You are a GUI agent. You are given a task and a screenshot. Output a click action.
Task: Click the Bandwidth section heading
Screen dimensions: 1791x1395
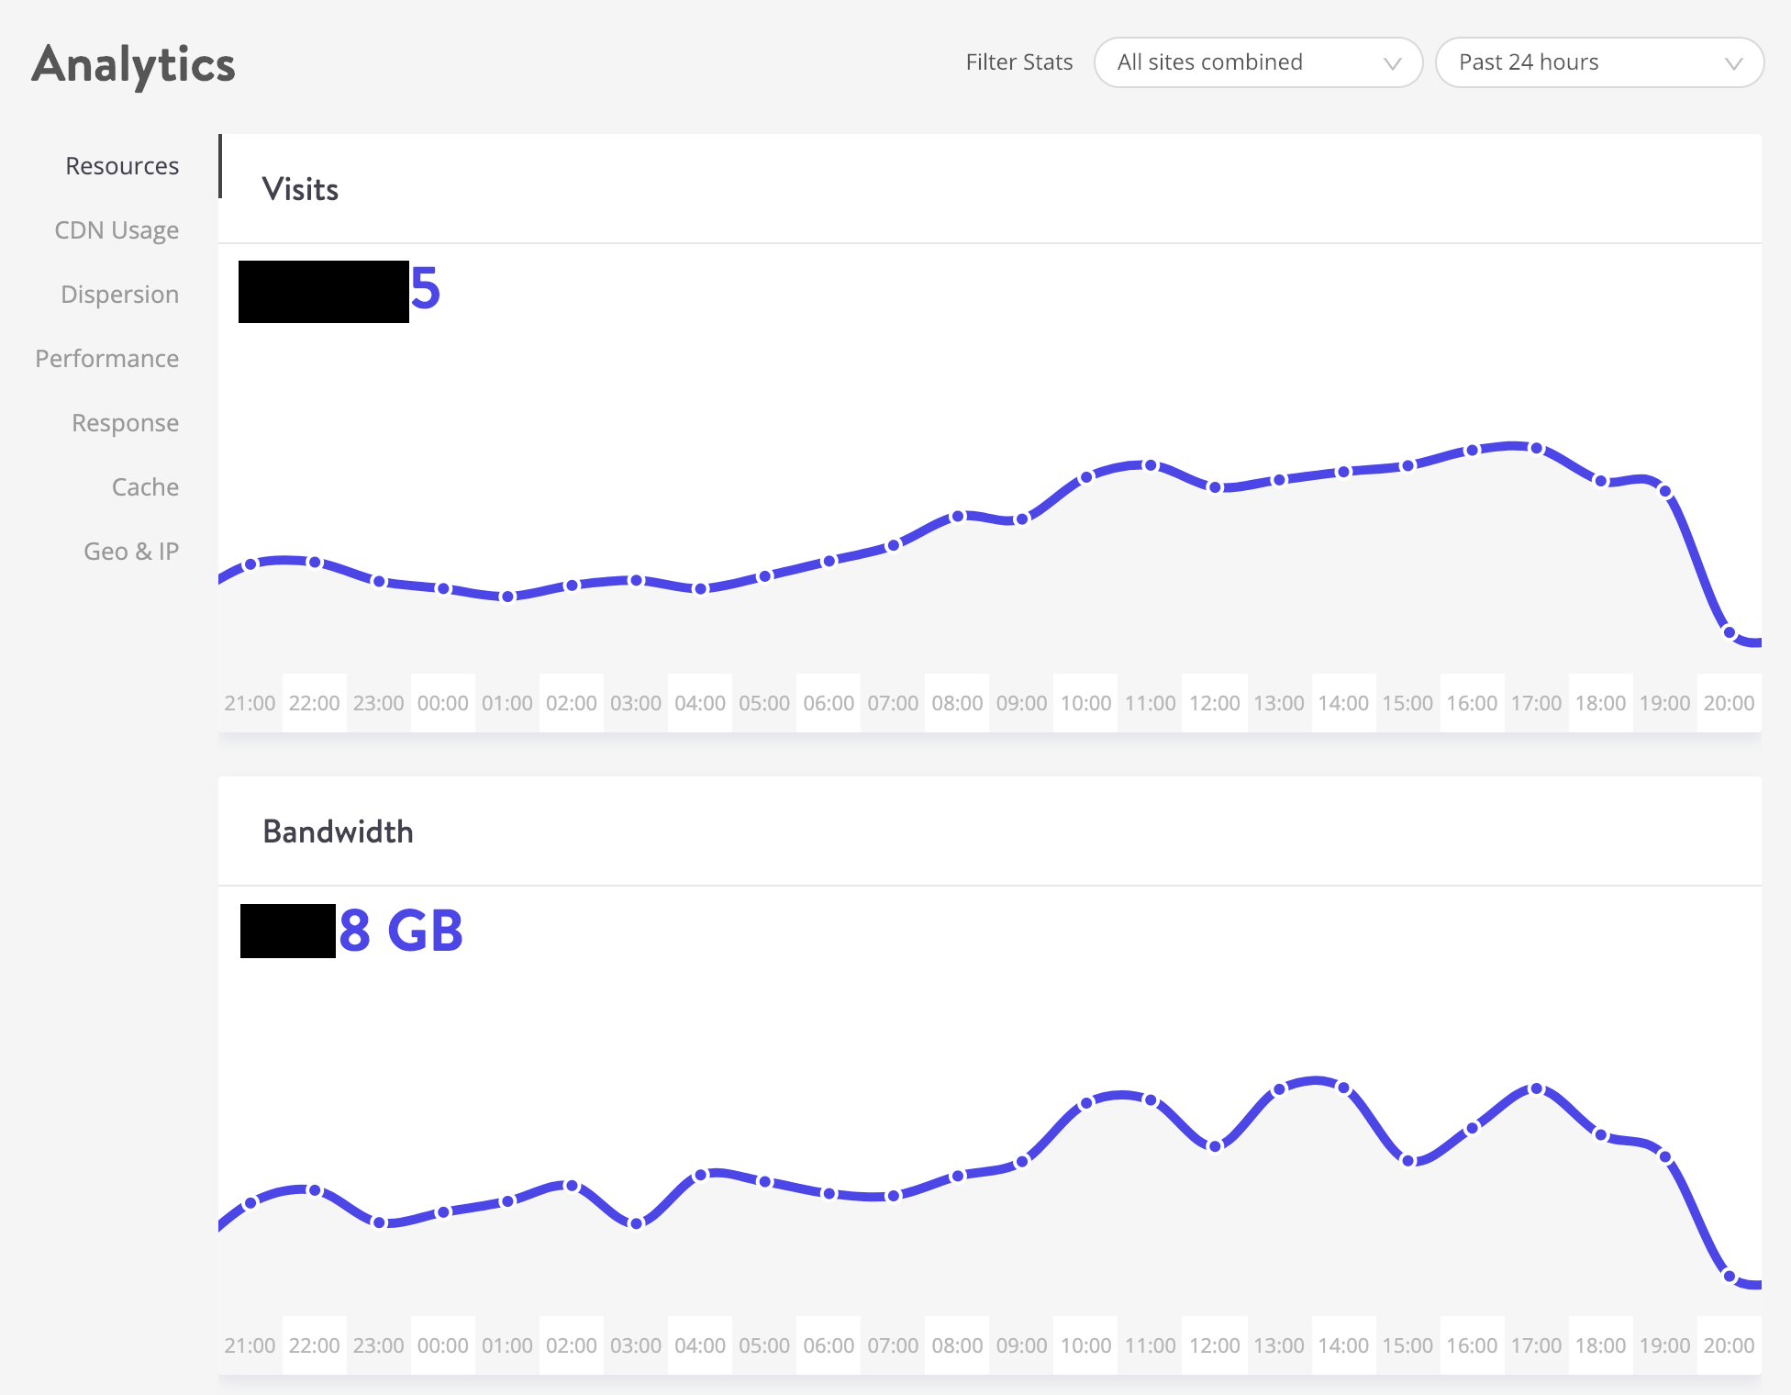pos(338,829)
